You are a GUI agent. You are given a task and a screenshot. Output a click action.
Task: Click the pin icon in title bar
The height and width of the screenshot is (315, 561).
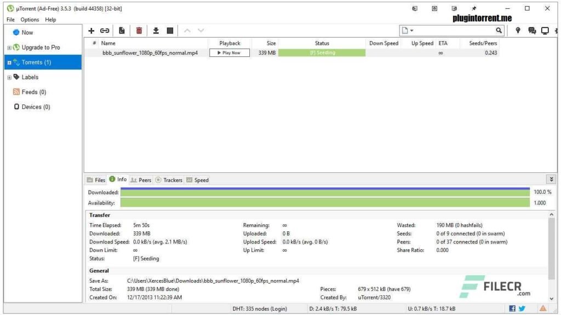474,8
